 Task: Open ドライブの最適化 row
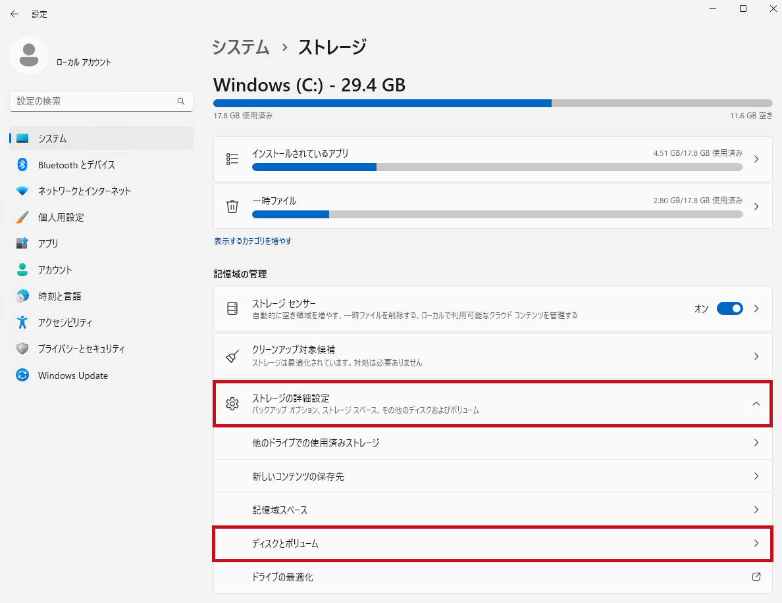click(493, 577)
